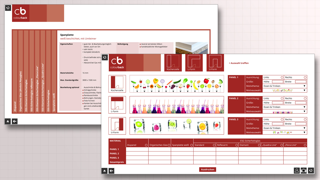This screenshot has width=320, height=180.
Task: Open the Motivthema dropdown for Panel 1
Action: (304, 86)
